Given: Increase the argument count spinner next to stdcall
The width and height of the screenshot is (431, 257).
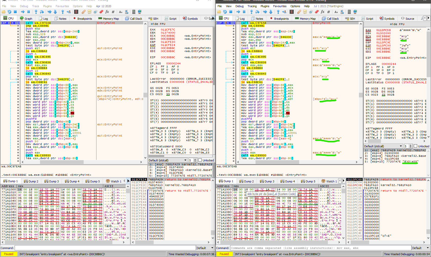Looking at the screenshot, I should tap(195, 159).
